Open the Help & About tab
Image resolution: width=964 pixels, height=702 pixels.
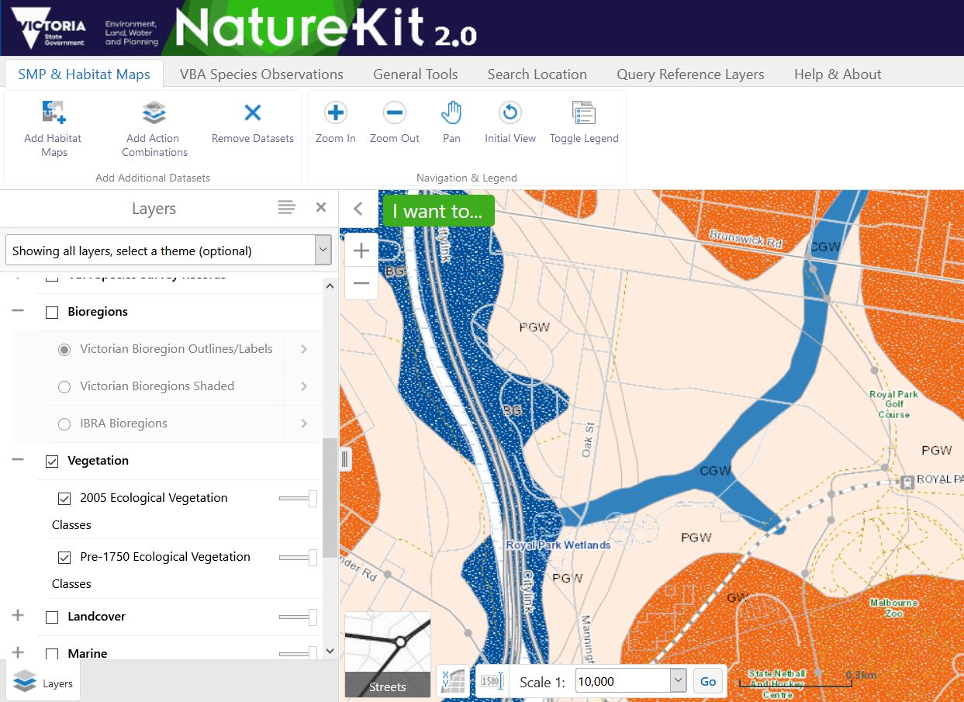pyautogui.click(x=838, y=74)
